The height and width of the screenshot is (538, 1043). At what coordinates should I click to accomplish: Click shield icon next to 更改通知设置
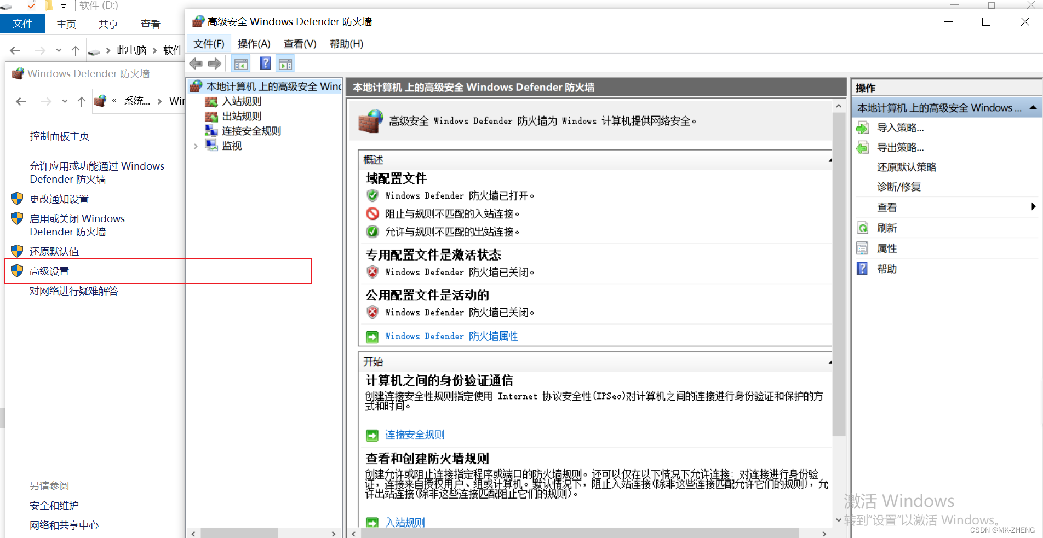[17, 199]
